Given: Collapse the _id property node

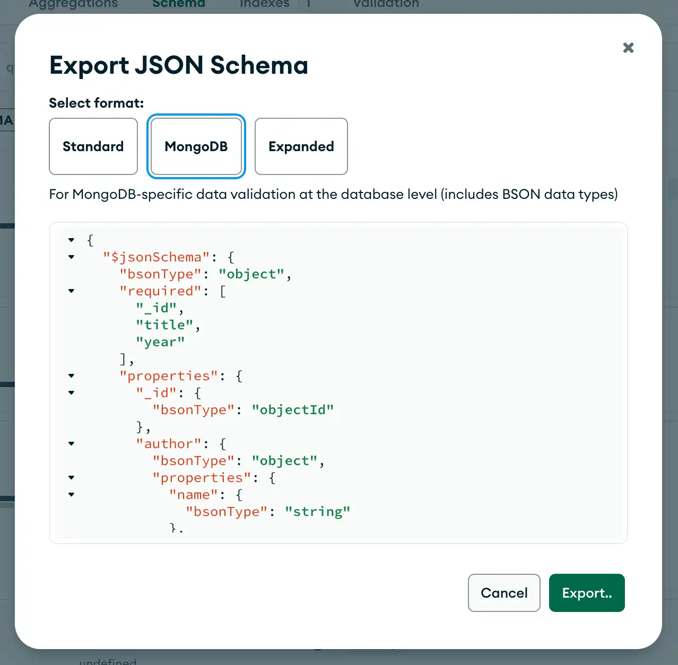Looking at the screenshot, I should click(71, 392).
